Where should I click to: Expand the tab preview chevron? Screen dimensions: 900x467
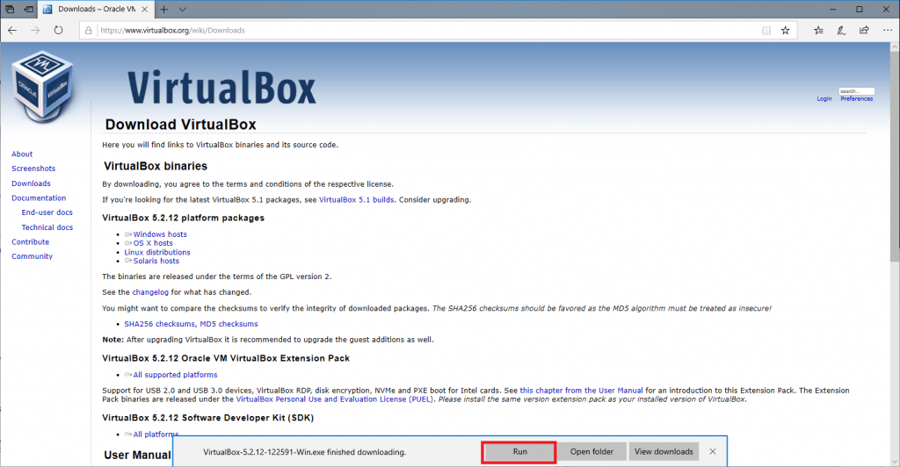click(x=182, y=9)
